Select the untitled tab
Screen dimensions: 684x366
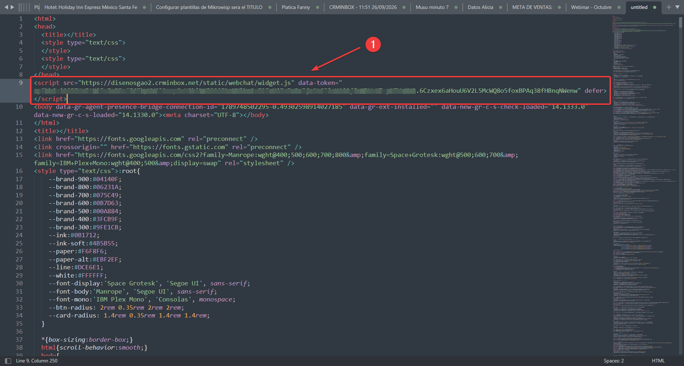[639, 7]
